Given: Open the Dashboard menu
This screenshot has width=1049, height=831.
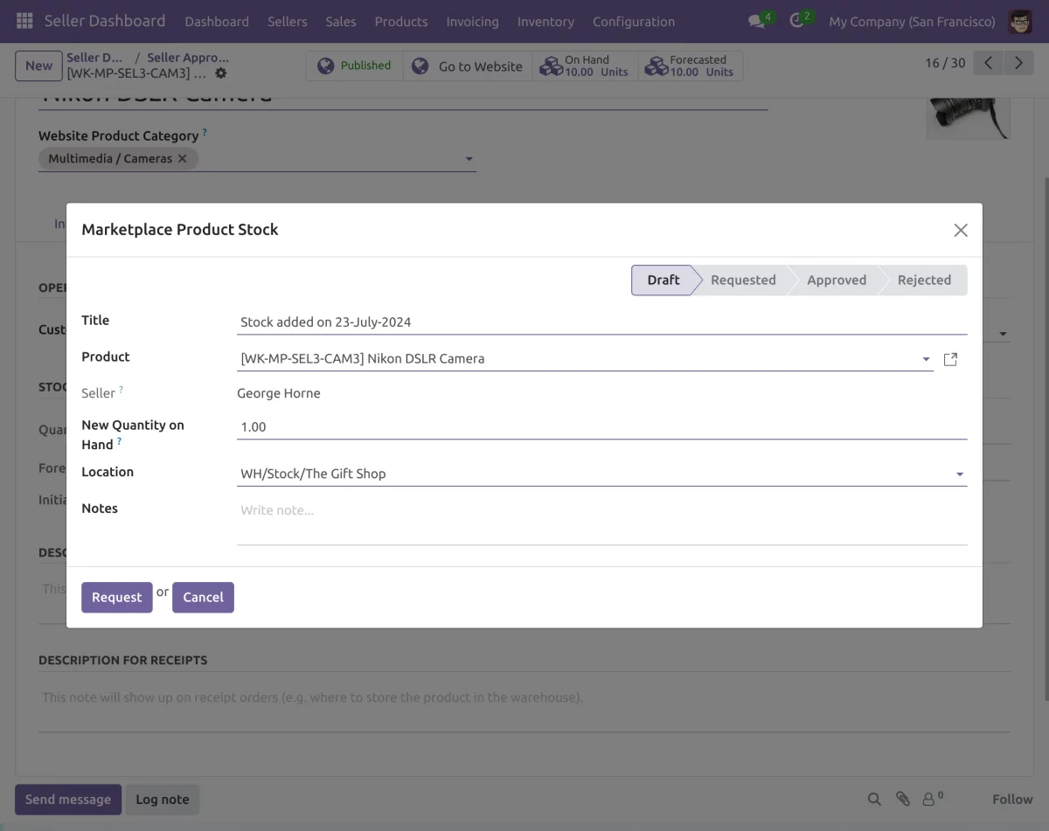Looking at the screenshot, I should point(217,21).
